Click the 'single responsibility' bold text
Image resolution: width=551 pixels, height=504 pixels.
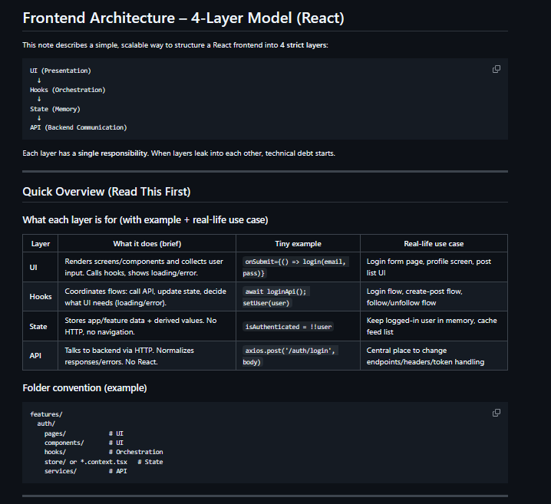(x=113, y=153)
